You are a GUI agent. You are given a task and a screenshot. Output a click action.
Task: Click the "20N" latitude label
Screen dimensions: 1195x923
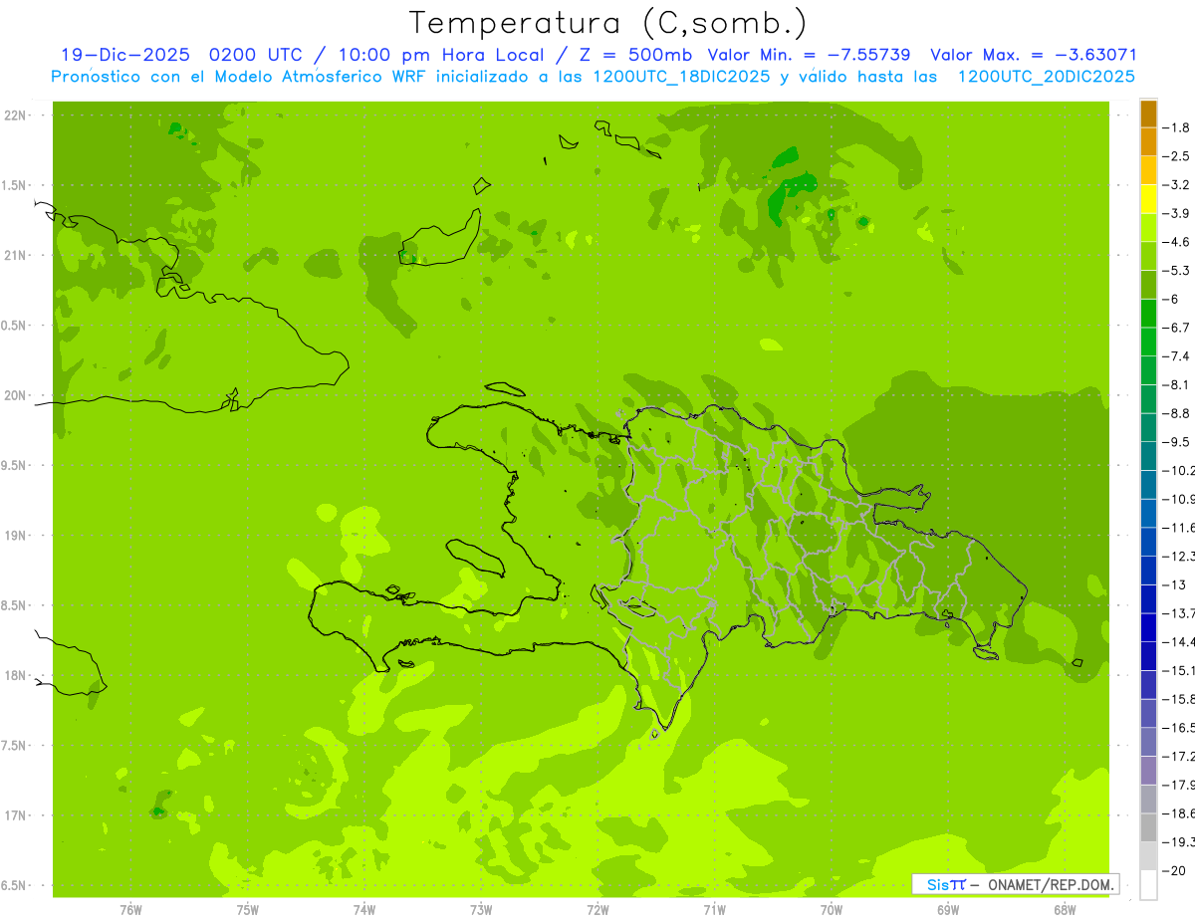pyautogui.click(x=16, y=395)
